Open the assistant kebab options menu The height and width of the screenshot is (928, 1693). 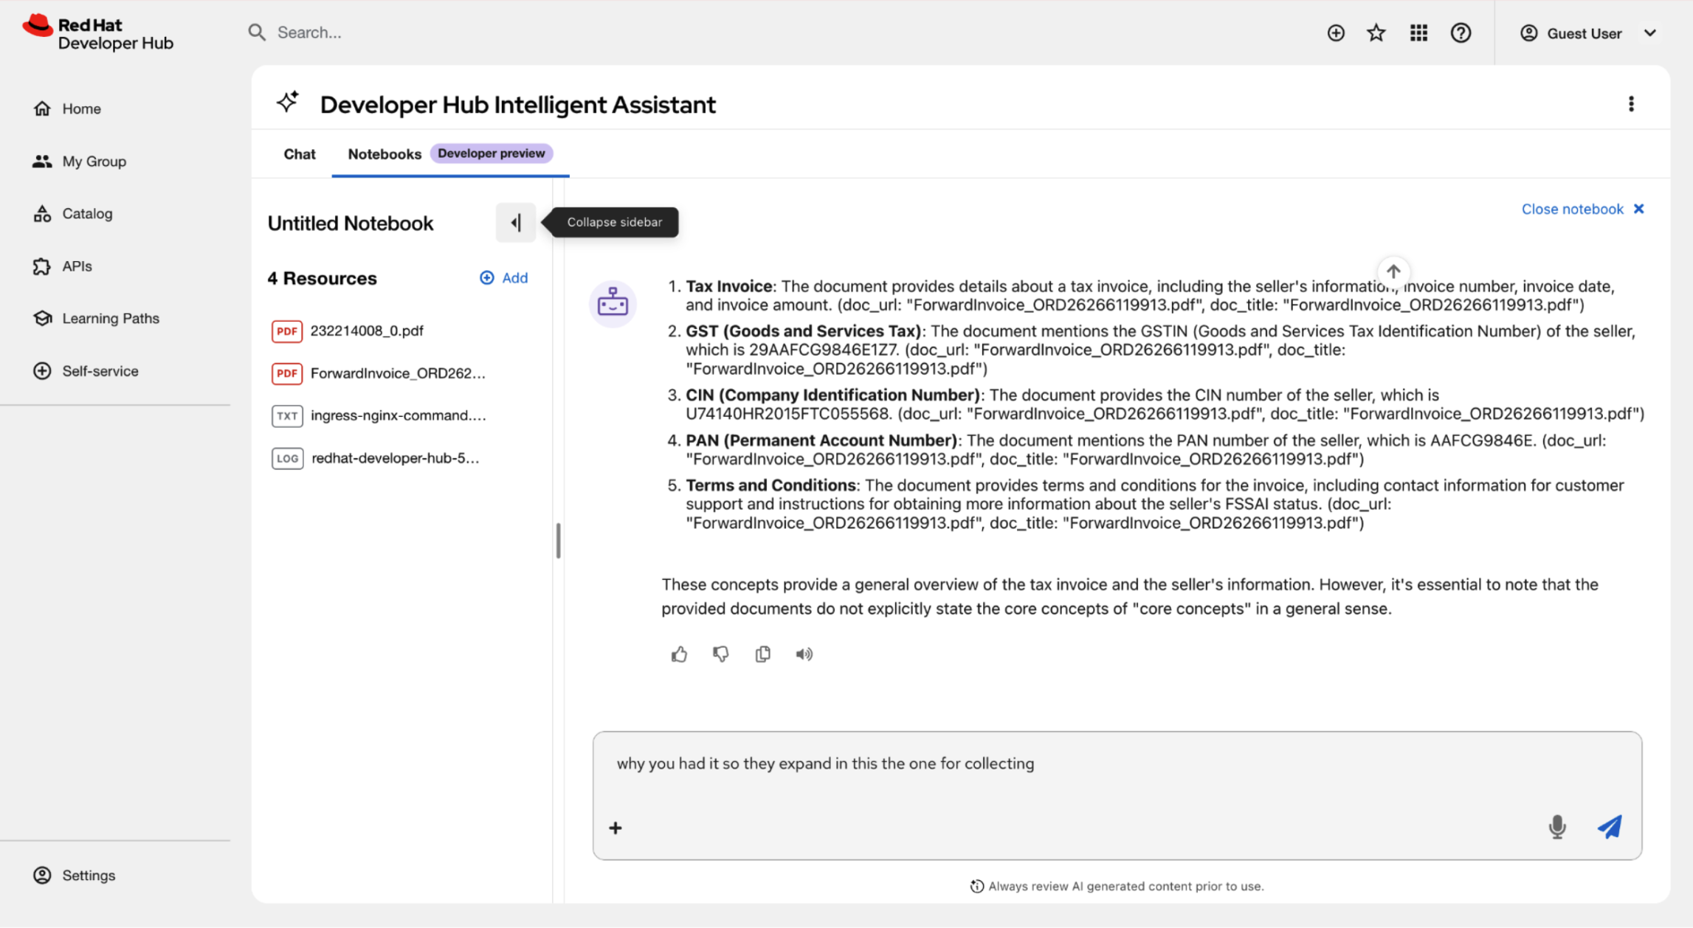click(x=1631, y=104)
